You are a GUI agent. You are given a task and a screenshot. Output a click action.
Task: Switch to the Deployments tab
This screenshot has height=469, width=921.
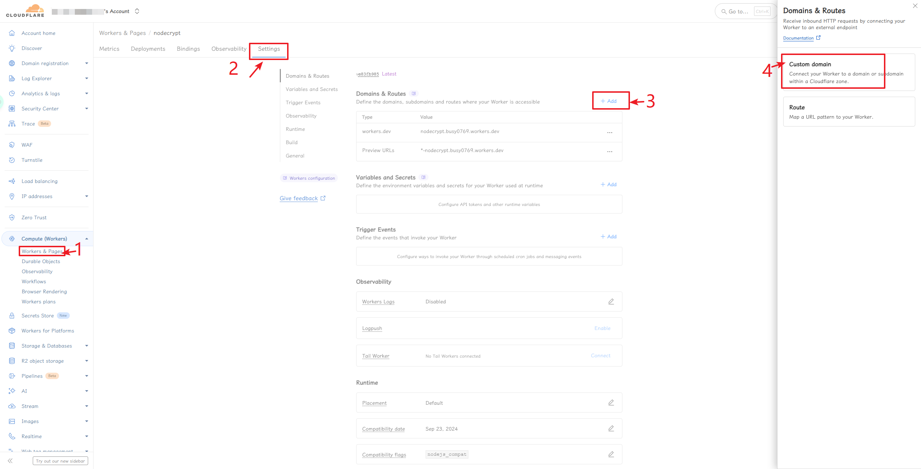tap(148, 49)
